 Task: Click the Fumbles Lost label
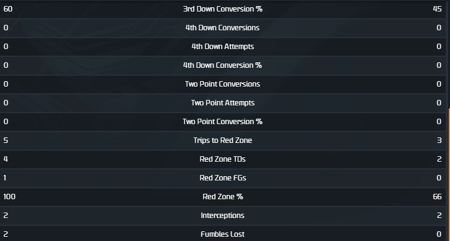[223, 234]
